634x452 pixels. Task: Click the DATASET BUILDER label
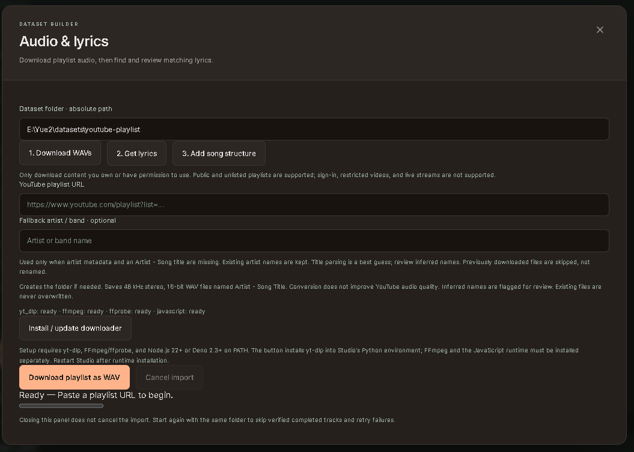point(49,24)
